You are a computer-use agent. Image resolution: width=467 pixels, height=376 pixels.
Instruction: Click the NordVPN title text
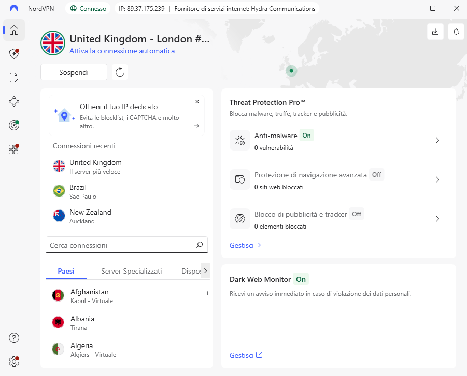41,9
